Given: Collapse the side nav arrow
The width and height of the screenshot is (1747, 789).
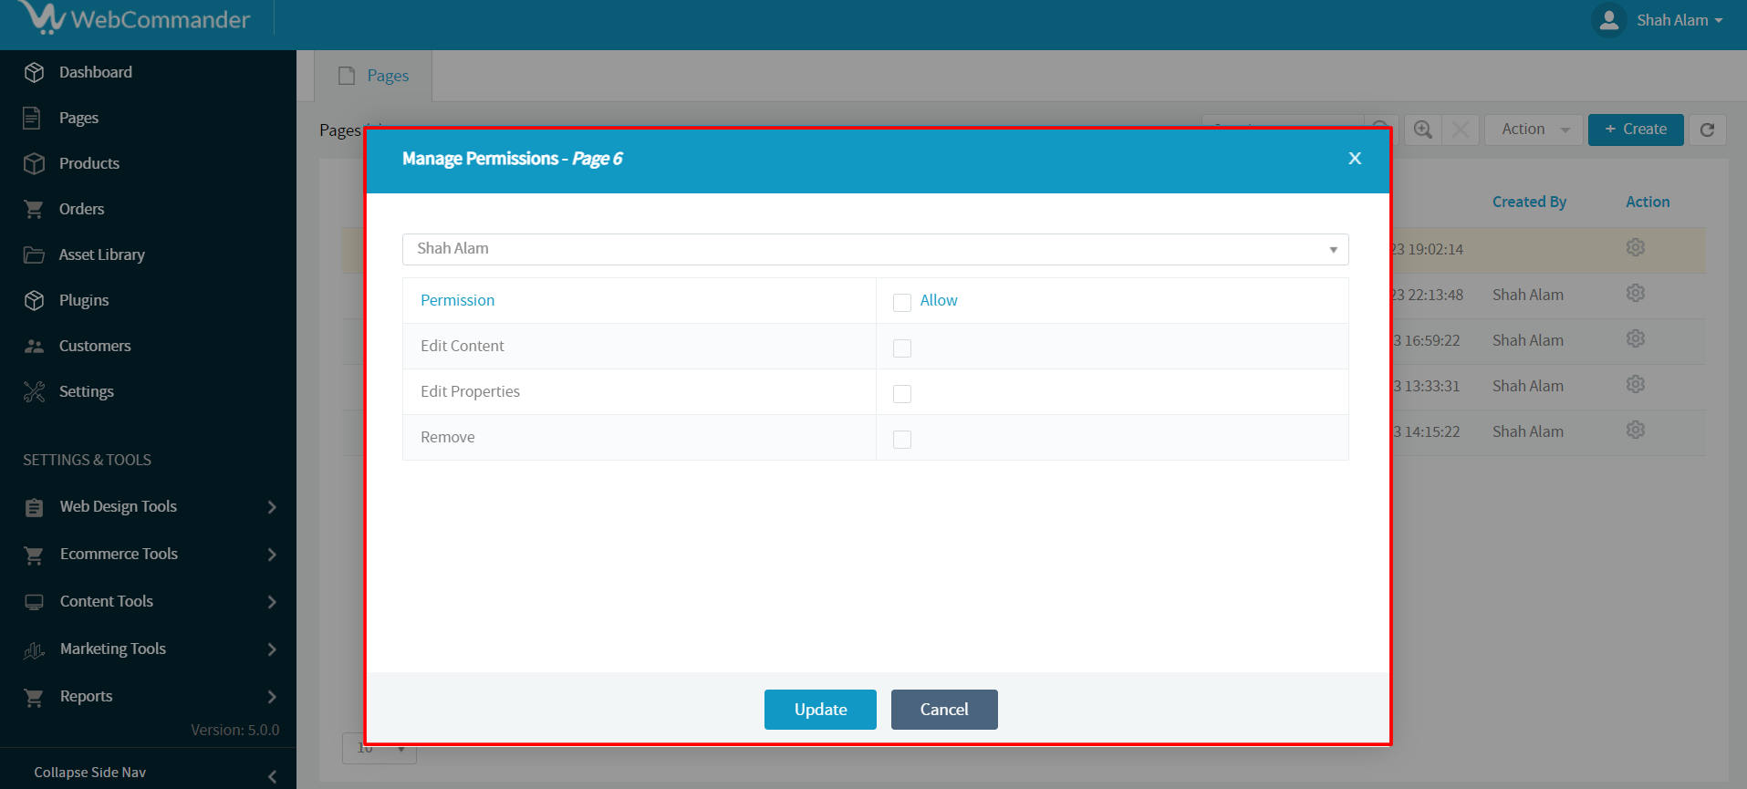Looking at the screenshot, I should point(273,776).
